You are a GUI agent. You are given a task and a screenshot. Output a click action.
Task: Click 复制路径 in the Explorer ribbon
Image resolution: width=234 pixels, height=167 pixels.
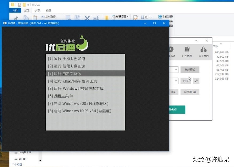point(49,17)
